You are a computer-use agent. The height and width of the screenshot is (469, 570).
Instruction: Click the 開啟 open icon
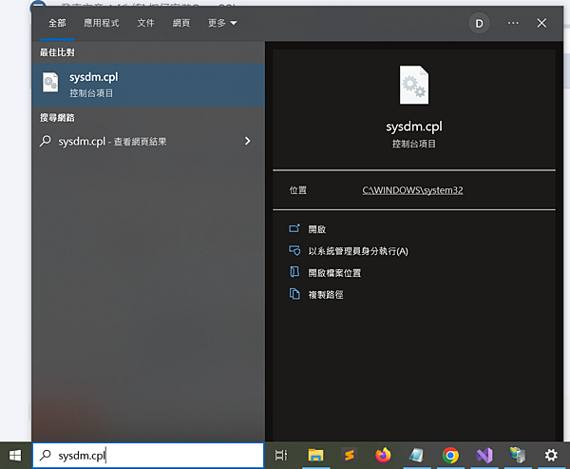[x=294, y=228]
